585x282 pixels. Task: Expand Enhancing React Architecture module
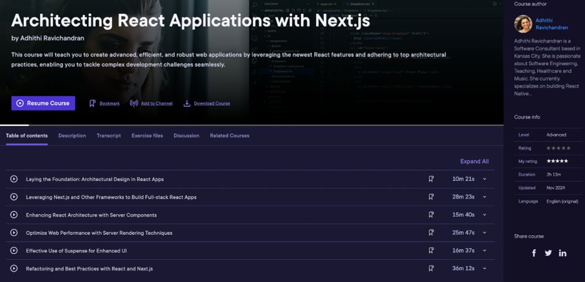(x=484, y=215)
